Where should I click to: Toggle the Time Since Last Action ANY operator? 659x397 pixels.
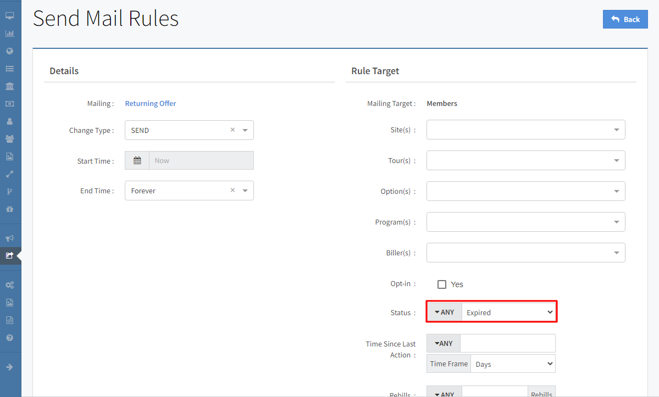(444, 343)
